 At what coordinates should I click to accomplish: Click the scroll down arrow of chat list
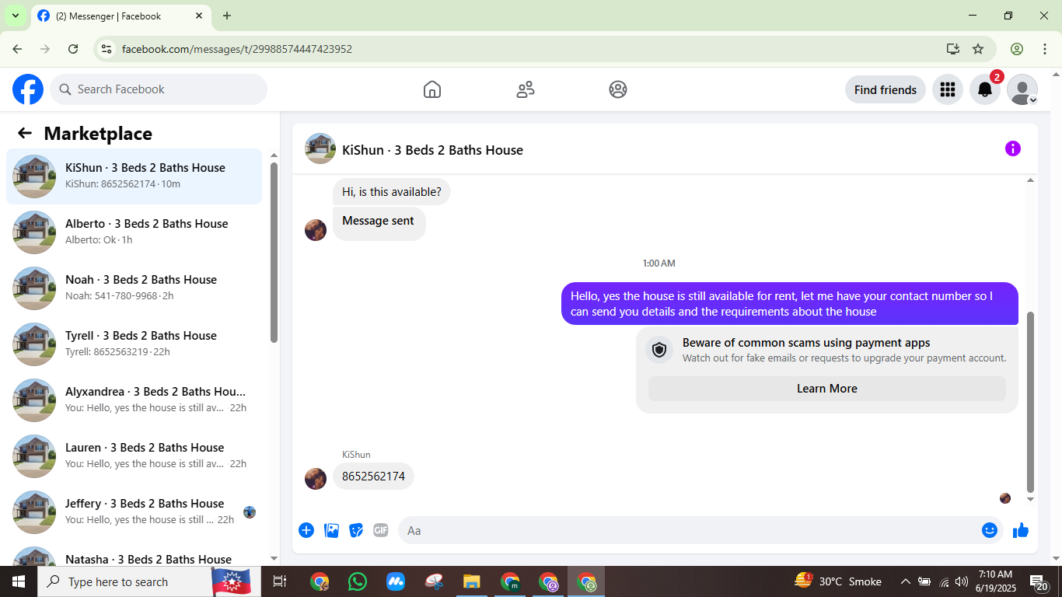coord(274,558)
